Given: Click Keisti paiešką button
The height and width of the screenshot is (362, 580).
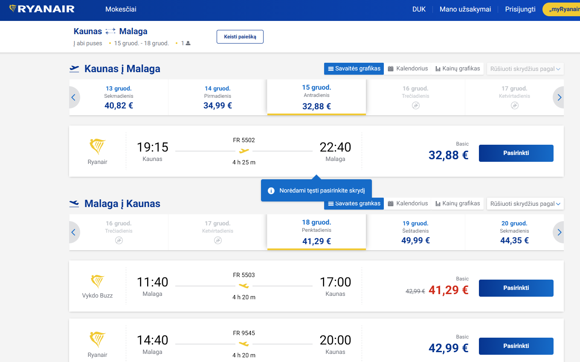Looking at the screenshot, I should 240,37.
